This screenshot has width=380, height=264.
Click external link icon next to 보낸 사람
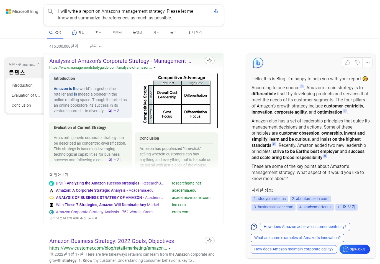pos(38,65)
